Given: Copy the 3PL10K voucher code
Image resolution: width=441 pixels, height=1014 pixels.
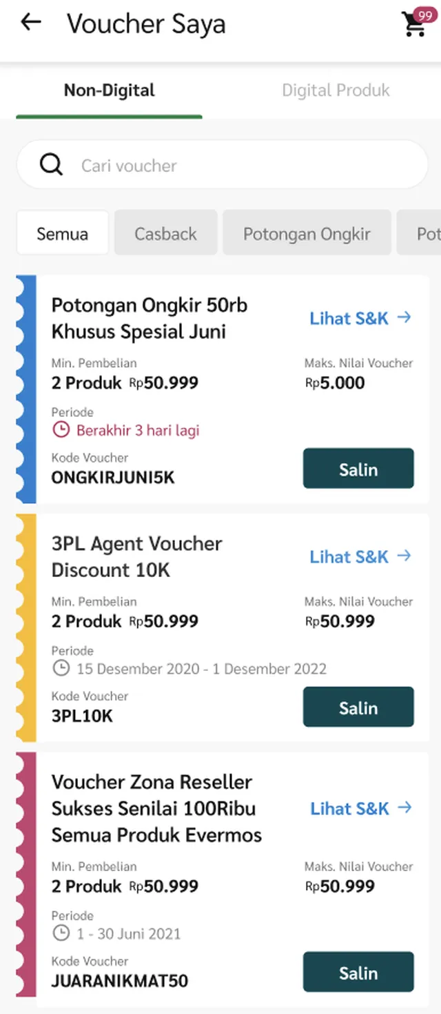Looking at the screenshot, I should coord(358,707).
